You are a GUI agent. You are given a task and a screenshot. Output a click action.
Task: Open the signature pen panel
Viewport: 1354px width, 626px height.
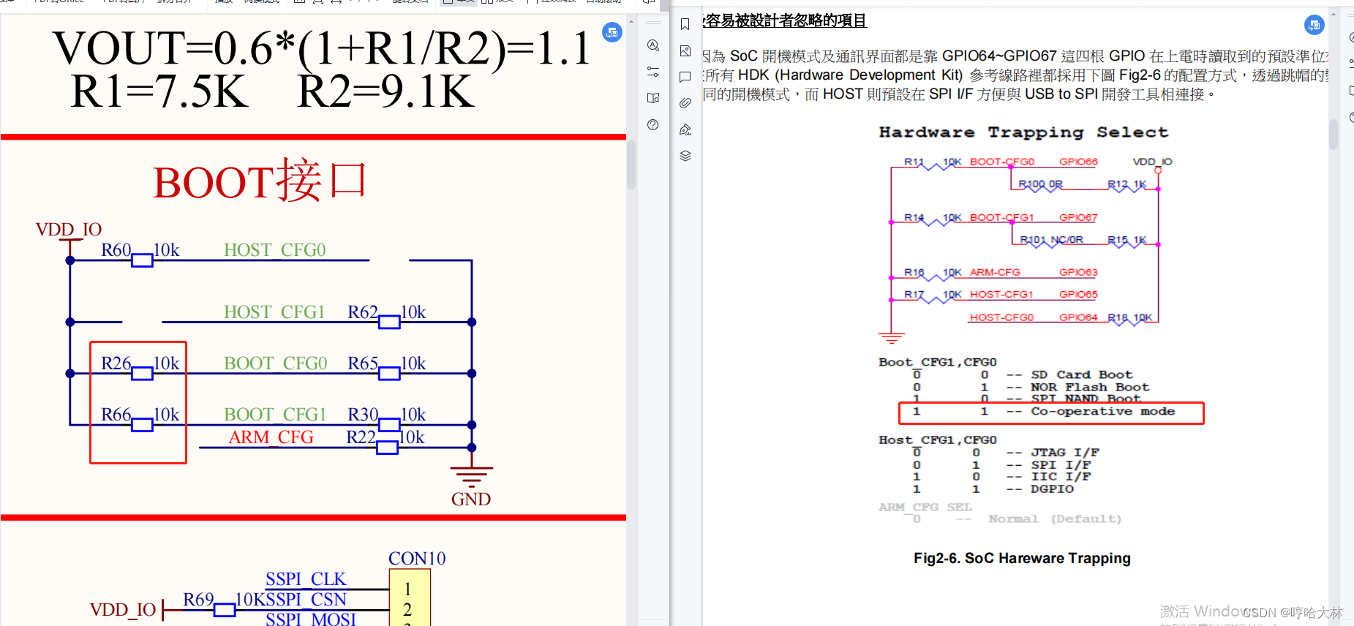click(685, 129)
